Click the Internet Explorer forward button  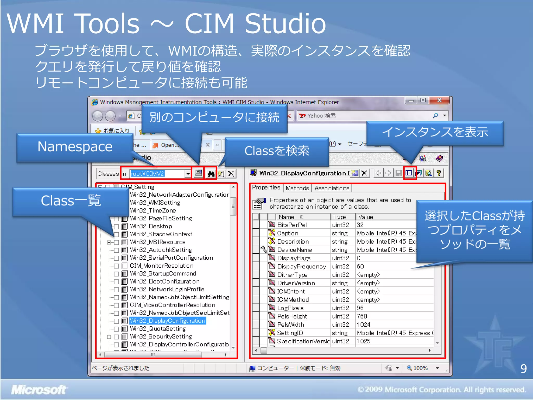110,116
